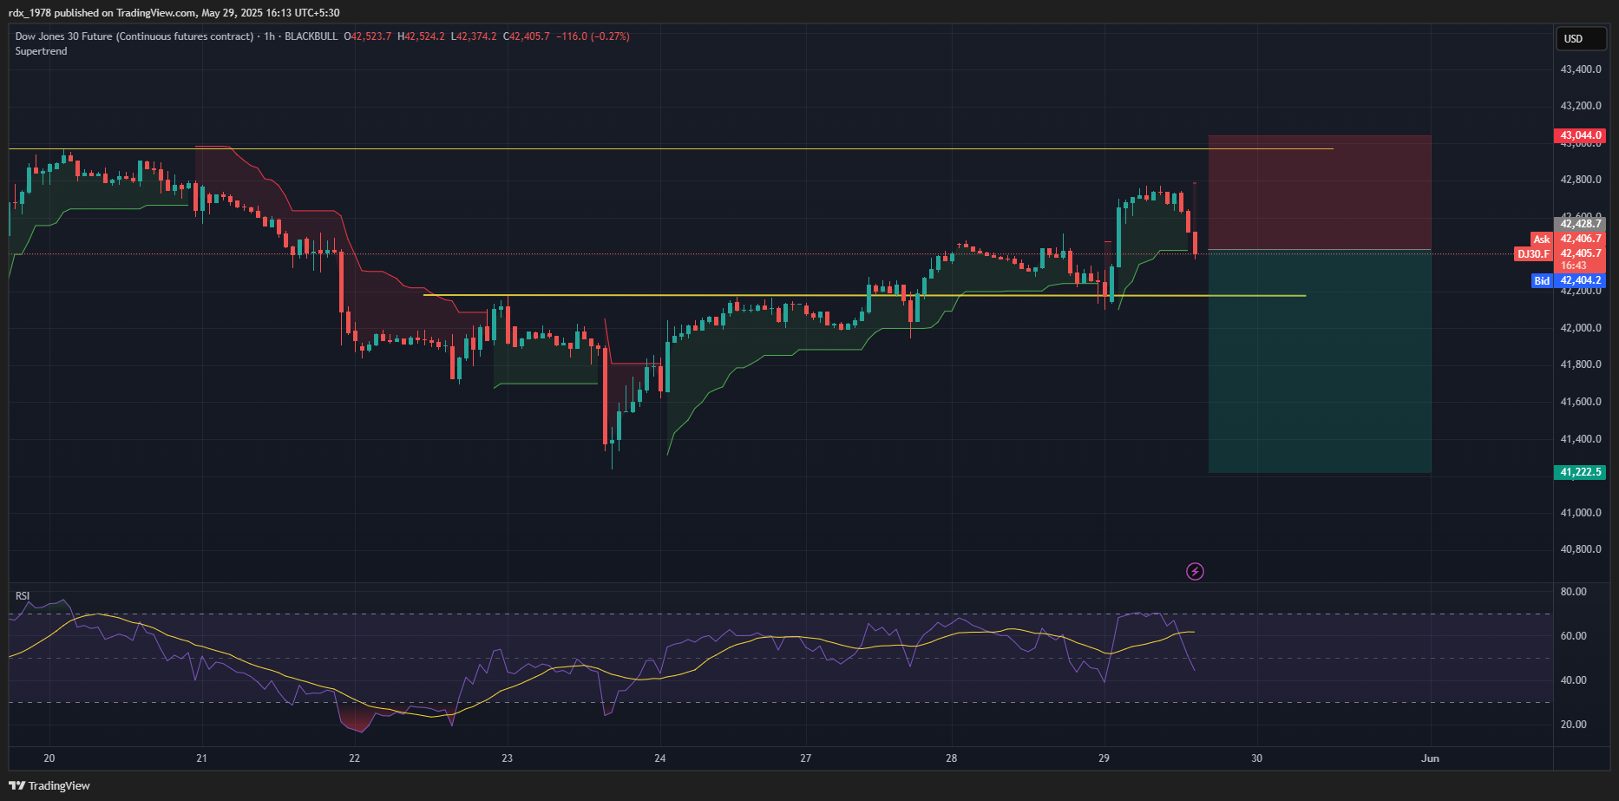Click the 42,800.0 price axis value
The width and height of the screenshot is (1619, 801).
pyautogui.click(x=1581, y=180)
